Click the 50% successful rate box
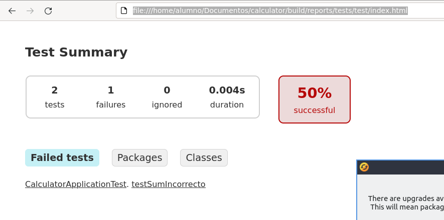Image resolution: width=444 pixels, height=220 pixels. pyautogui.click(x=315, y=99)
